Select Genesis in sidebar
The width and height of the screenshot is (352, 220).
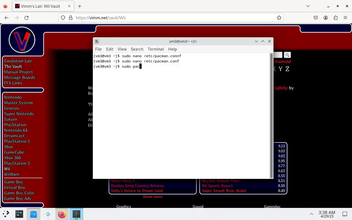(x=12, y=108)
